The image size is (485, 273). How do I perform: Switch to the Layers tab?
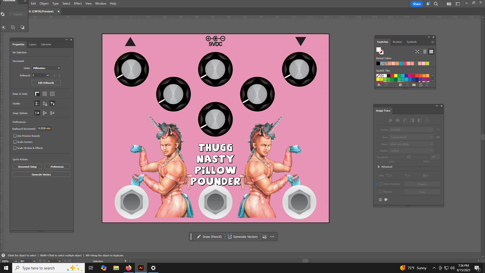[x=33, y=44]
